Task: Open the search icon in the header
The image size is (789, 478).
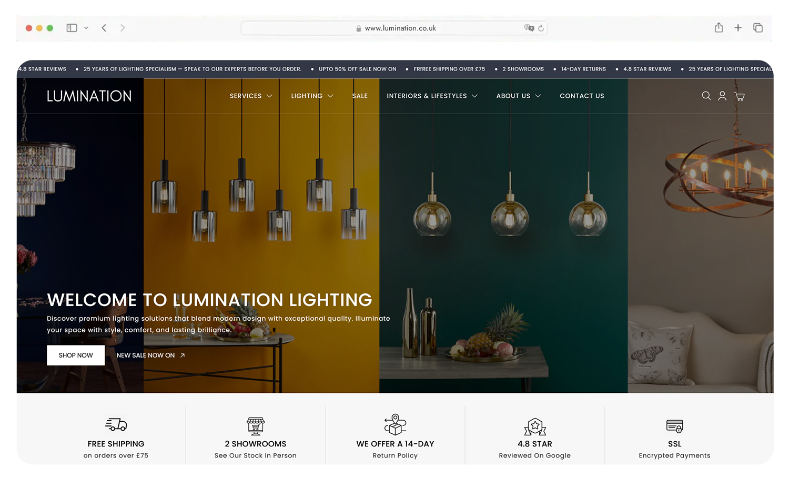Action: (706, 96)
